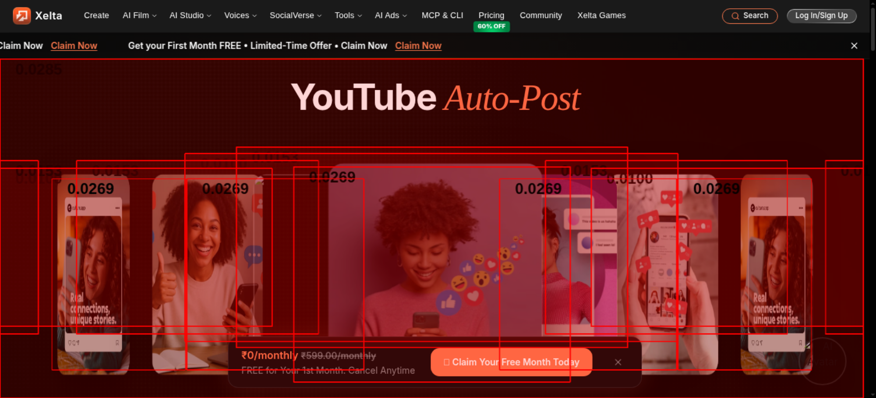Click the 60% OFF badge
Image resolution: width=876 pixels, height=398 pixels.
tap(491, 26)
